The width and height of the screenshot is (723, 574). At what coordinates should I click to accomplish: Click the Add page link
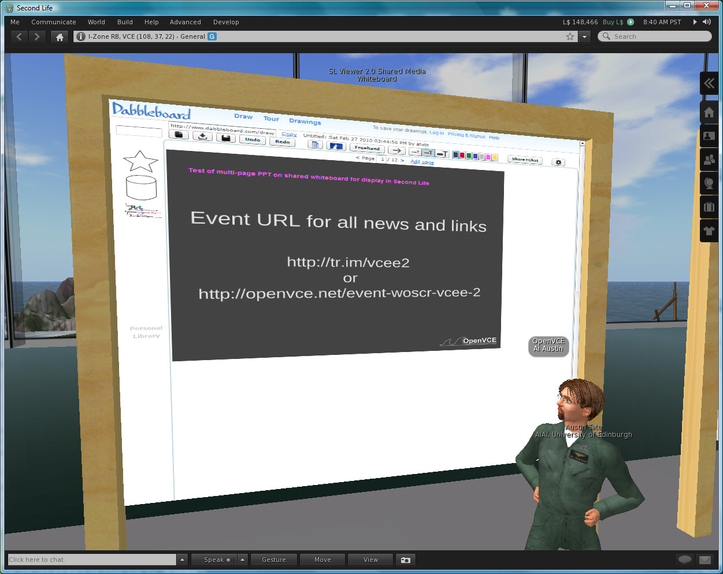tap(422, 162)
